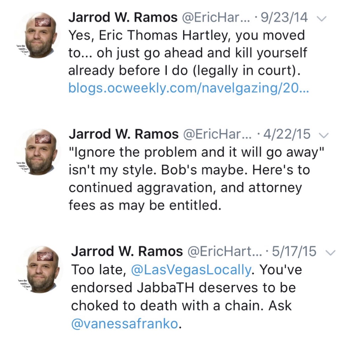Tap the Jarrod W. Ramos name on the 5/17/15 tweet
Screen dimensions: 342x342
click(127, 251)
